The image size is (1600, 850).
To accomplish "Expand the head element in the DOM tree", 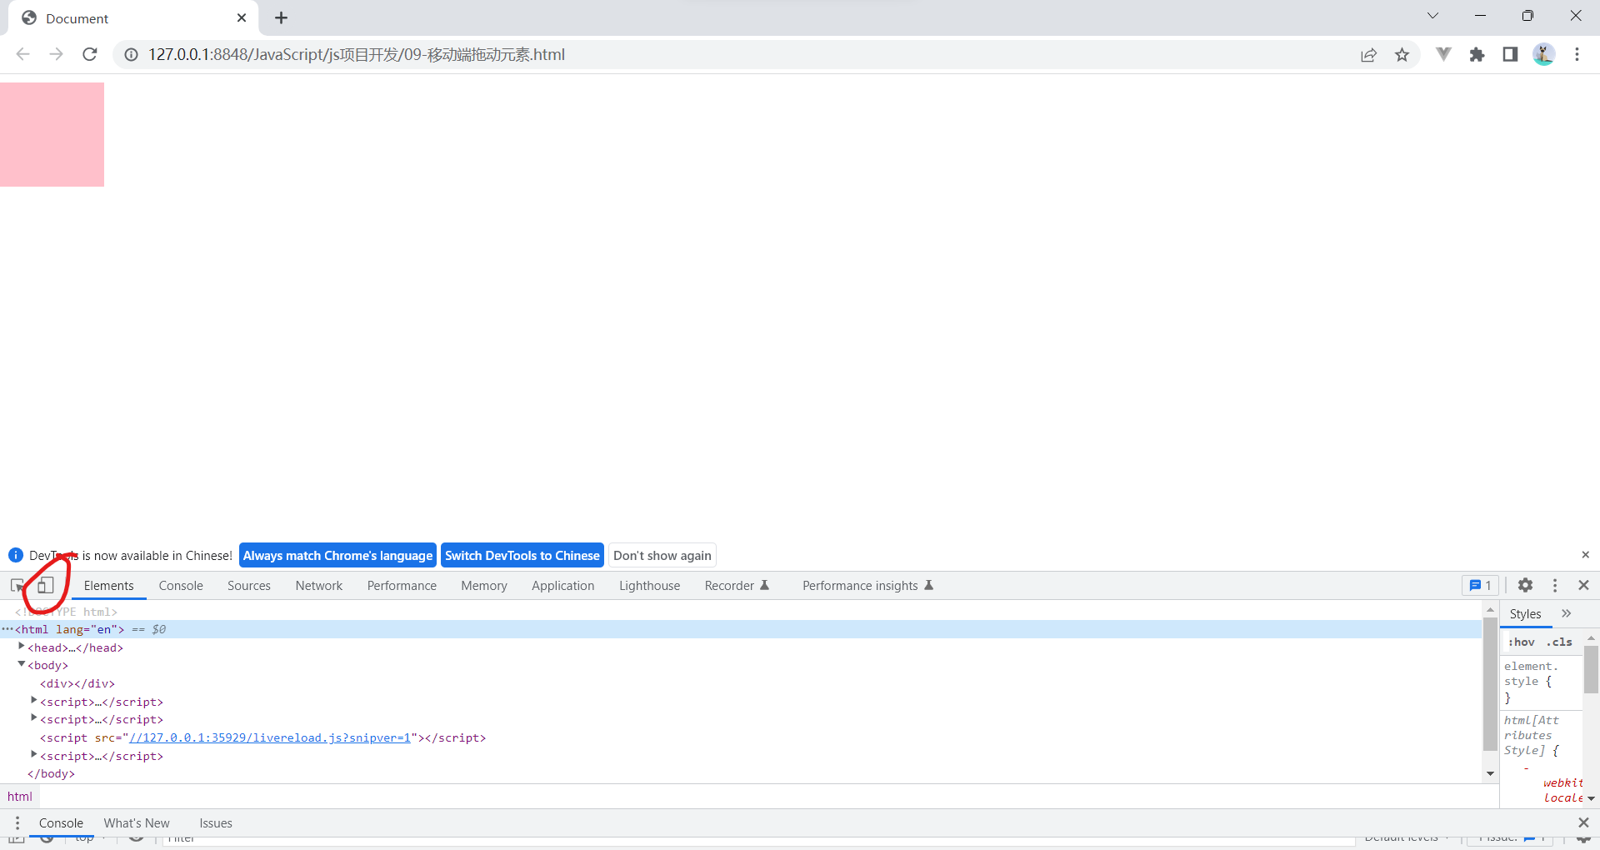I will 21,647.
